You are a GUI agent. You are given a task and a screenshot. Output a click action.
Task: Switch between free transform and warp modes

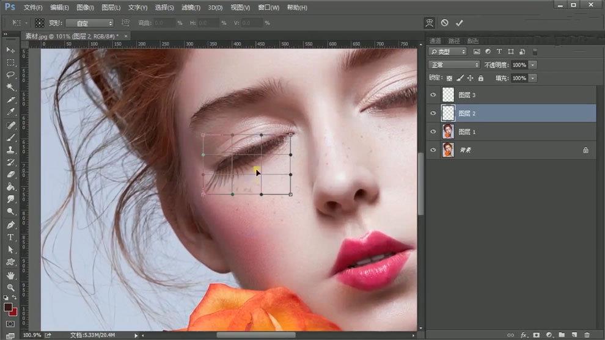coord(430,23)
